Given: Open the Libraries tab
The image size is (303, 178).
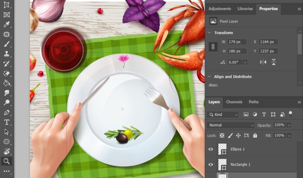Looking at the screenshot, I should tap(245, 9).
